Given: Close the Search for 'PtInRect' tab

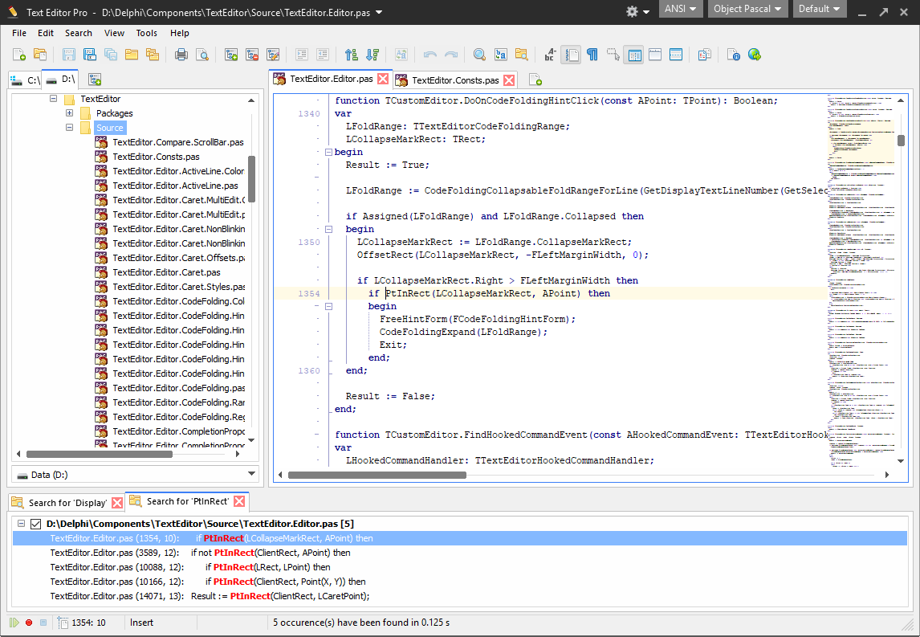Looking at the screenshot, I should [239, 501].
